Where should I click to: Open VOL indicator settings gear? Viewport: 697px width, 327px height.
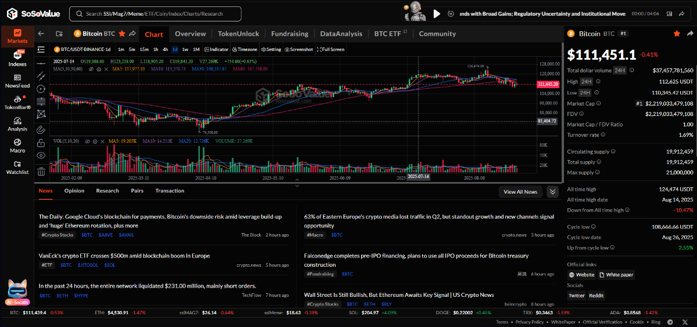(x=95, y=141)
